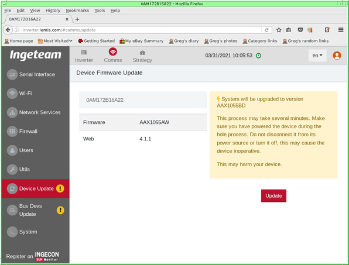Viewport: 349px width, 265px height.
Task: Open the History menu
Action: [x=53, y=11]
